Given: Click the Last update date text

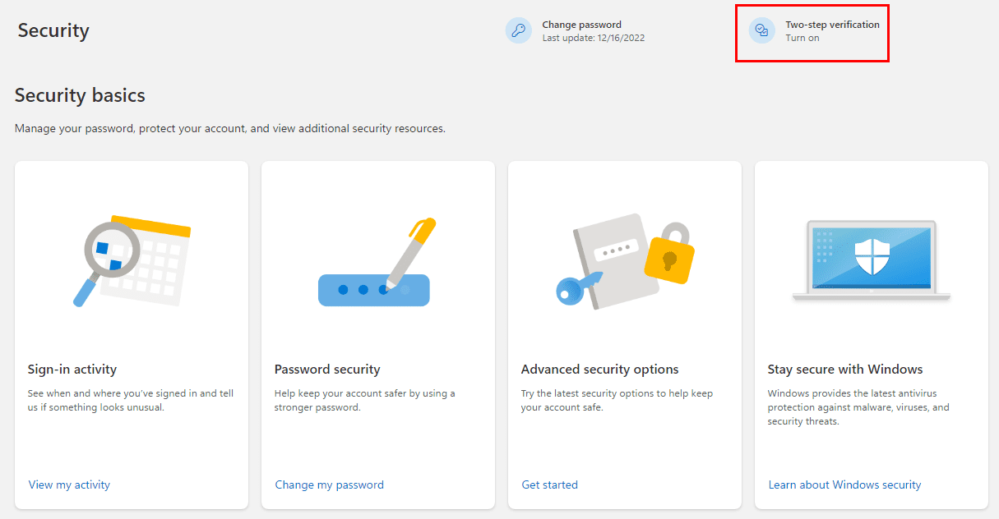Looking at the screenshot, I should coord(594,38).
